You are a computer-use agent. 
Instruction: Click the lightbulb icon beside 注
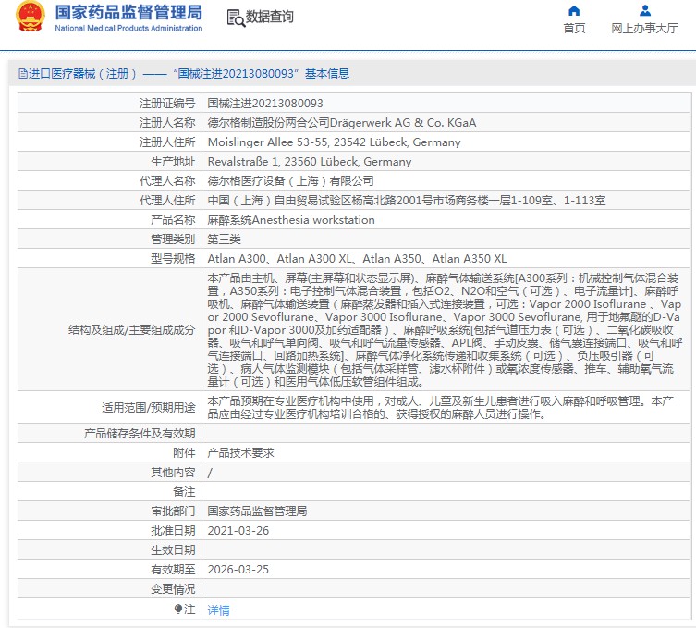point(178,610)
